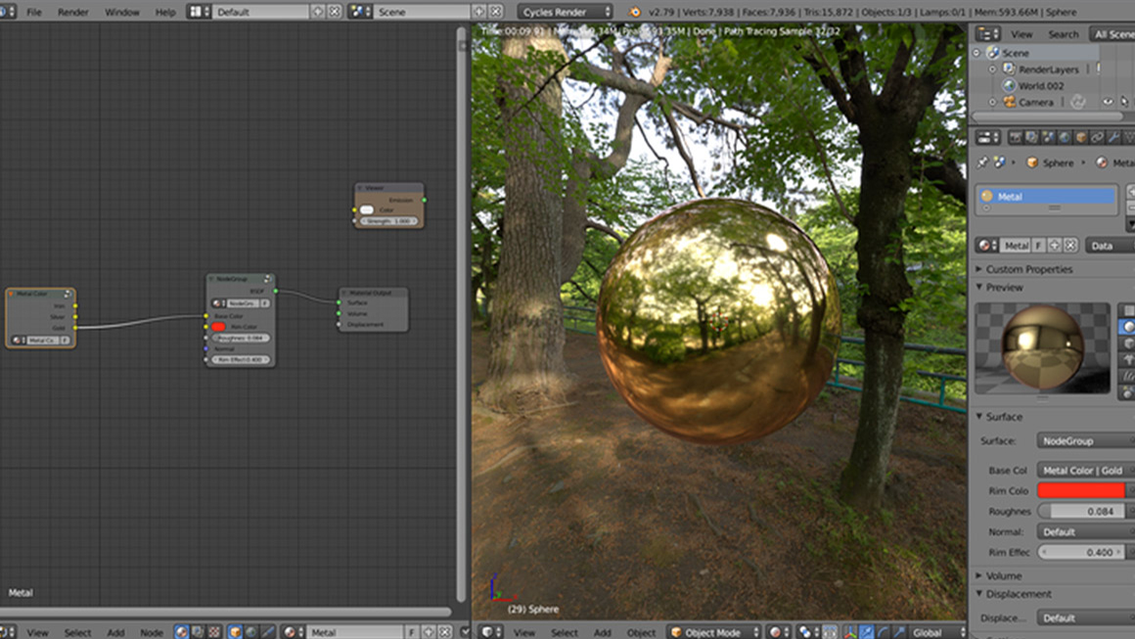Image resolution: width=1135 pixels, height=639 pixels.
Task: Add a new scene with plus icon
Action: [479, 12]
